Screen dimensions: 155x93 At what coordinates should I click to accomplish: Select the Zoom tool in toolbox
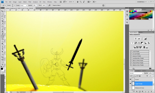click(x=2, y=64)
